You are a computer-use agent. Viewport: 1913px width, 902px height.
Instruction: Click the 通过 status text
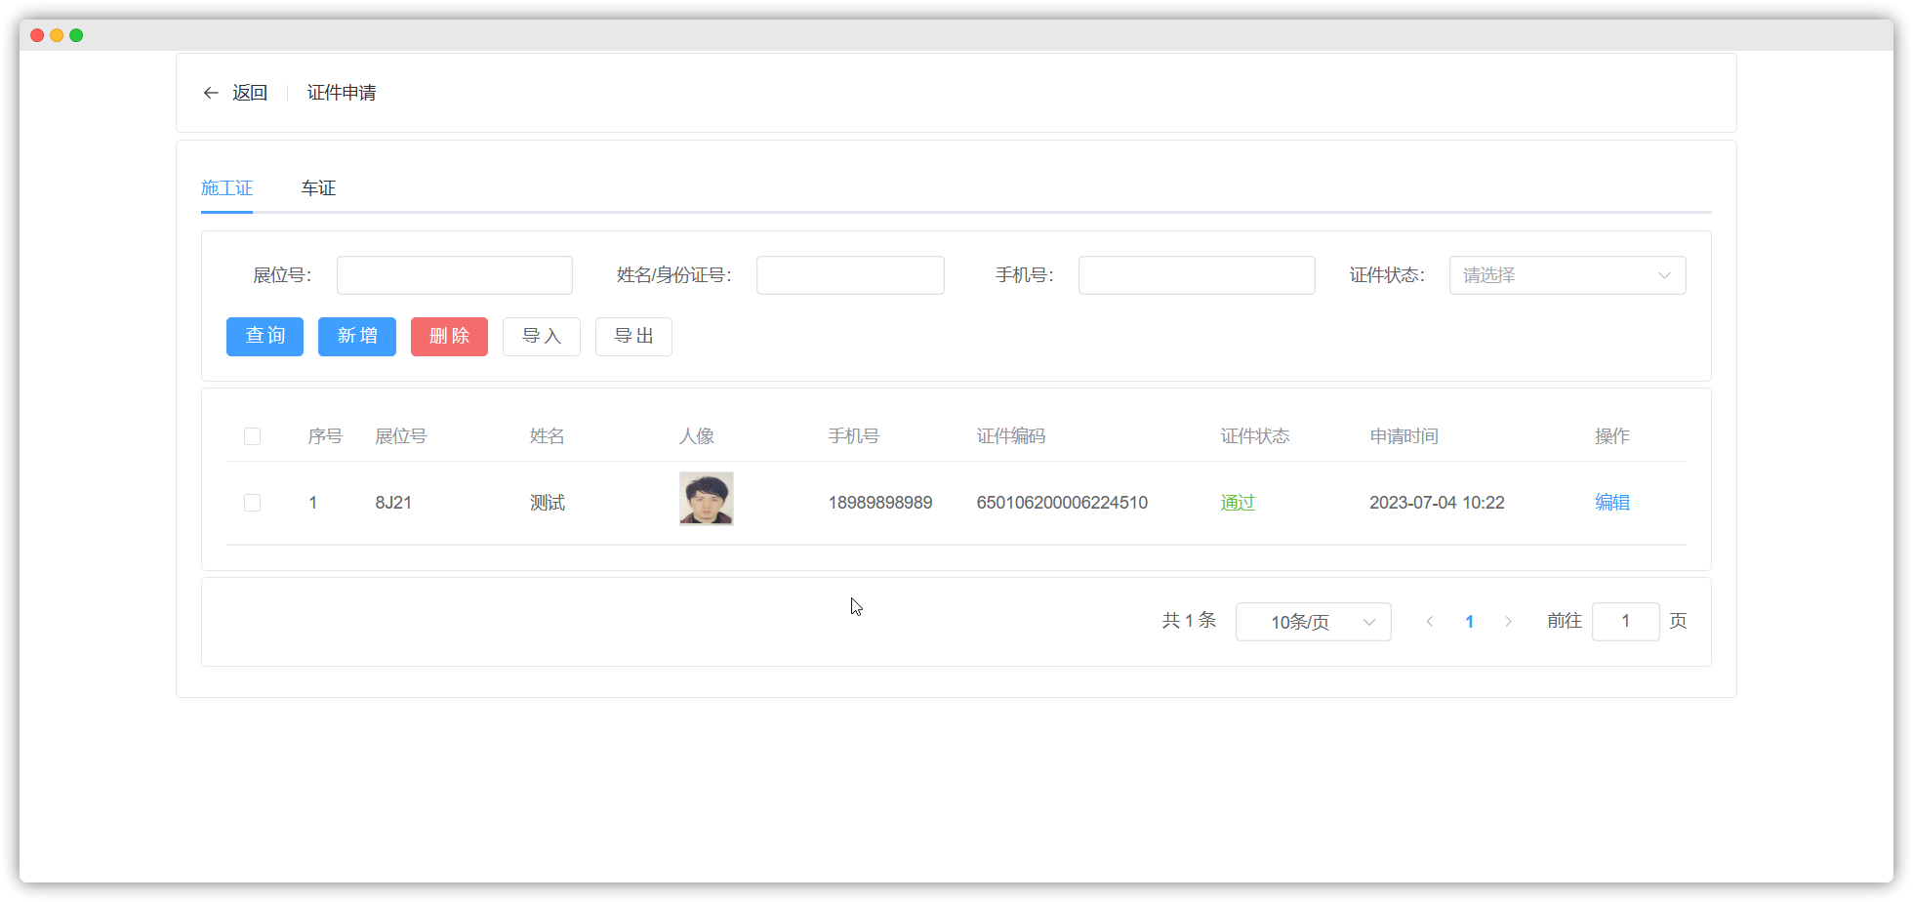point(1238,503)
